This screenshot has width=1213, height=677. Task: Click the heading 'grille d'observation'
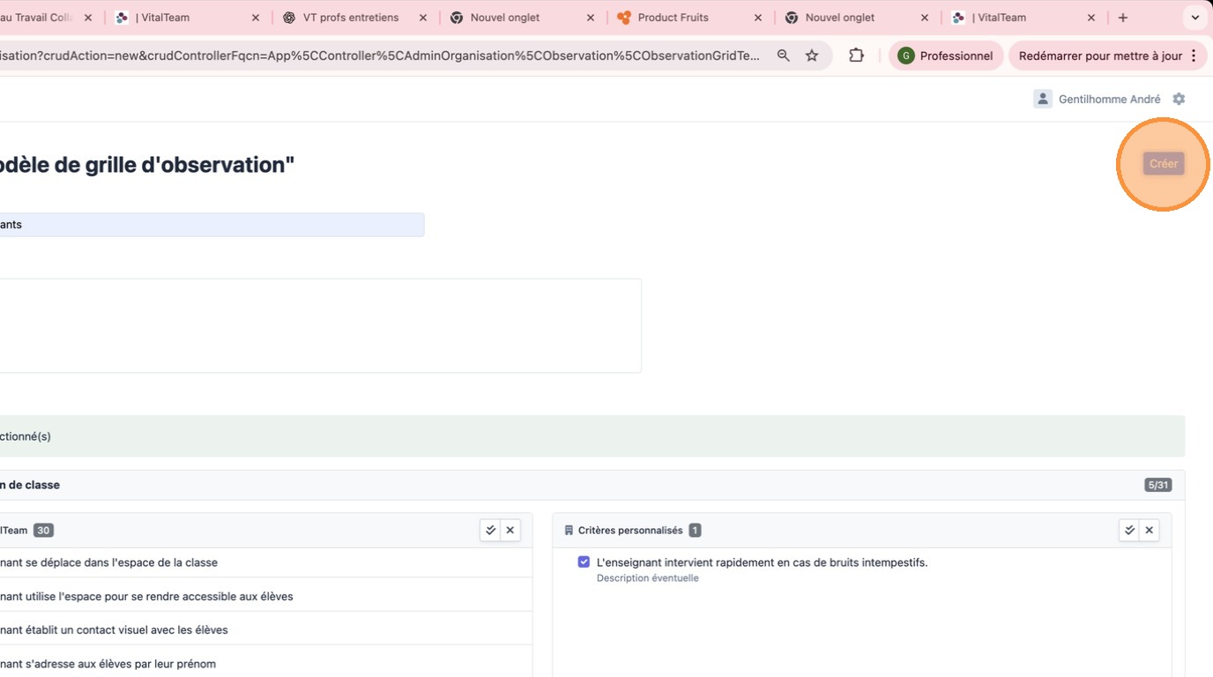190,165
